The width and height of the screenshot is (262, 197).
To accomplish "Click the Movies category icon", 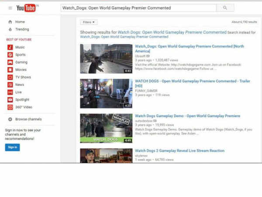I will 10,70.
